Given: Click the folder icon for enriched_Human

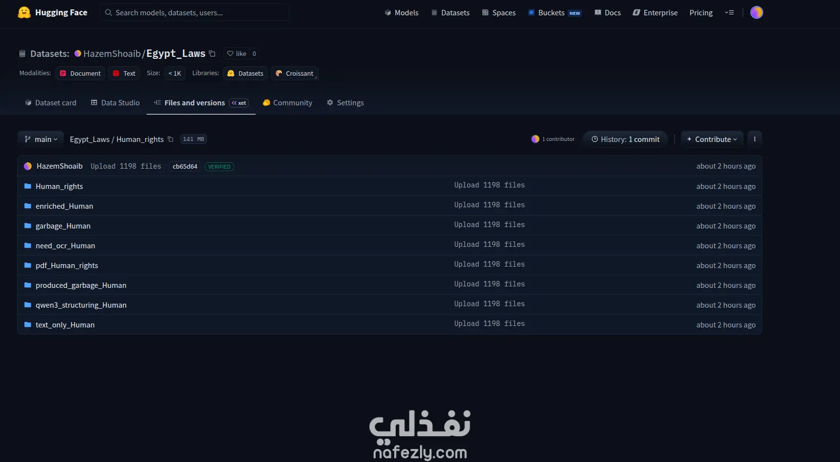Looking at the screenshot, I should click(28, 206).
